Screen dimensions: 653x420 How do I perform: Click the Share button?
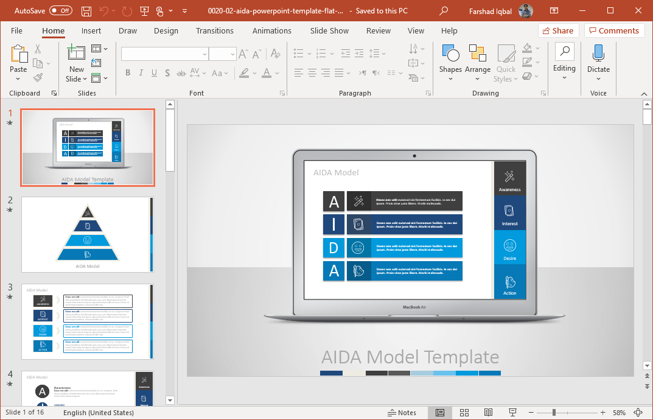[558, 30]
